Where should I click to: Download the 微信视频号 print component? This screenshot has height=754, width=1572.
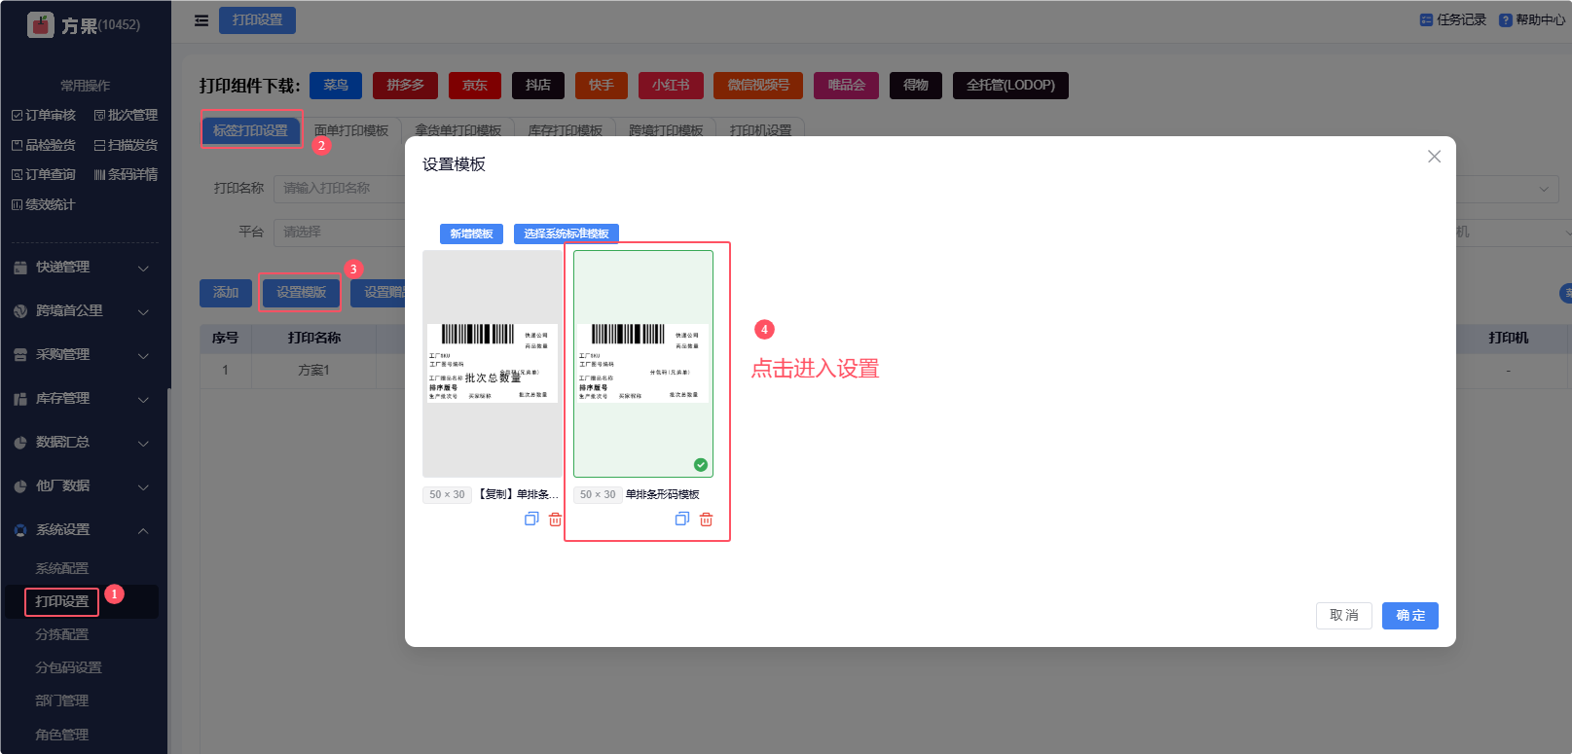(758, 86)
